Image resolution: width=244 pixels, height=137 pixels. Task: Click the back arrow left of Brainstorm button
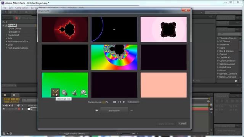96,110
